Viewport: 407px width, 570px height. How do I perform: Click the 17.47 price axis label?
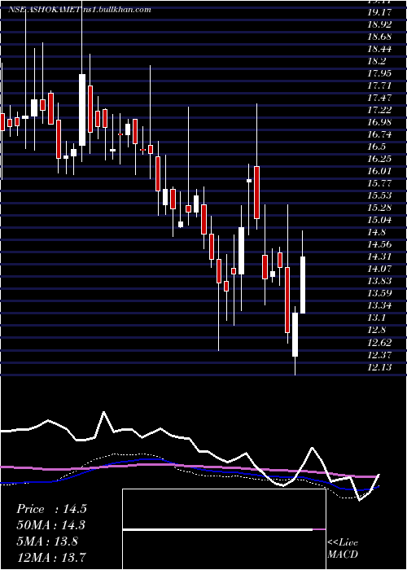tap(379, 98)
